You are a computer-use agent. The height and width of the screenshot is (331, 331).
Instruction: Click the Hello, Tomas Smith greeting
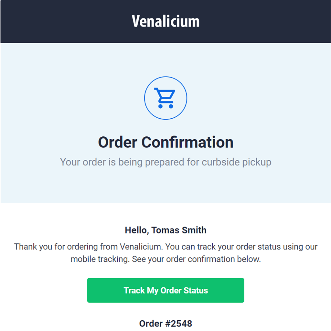165,230
